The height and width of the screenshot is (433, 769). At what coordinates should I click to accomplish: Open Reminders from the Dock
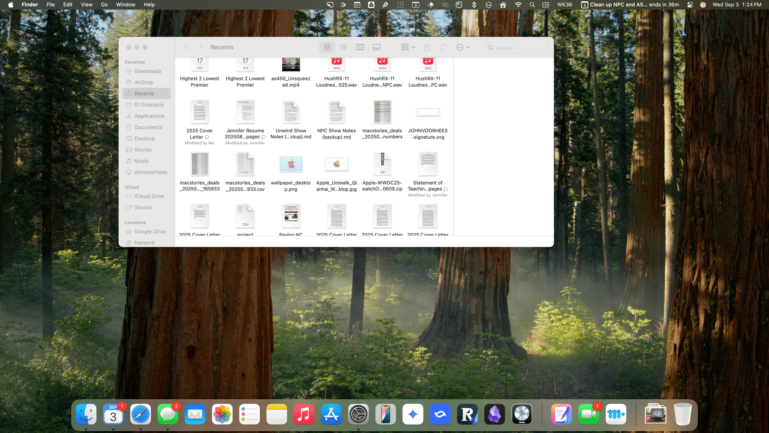[x=249, y=415]
